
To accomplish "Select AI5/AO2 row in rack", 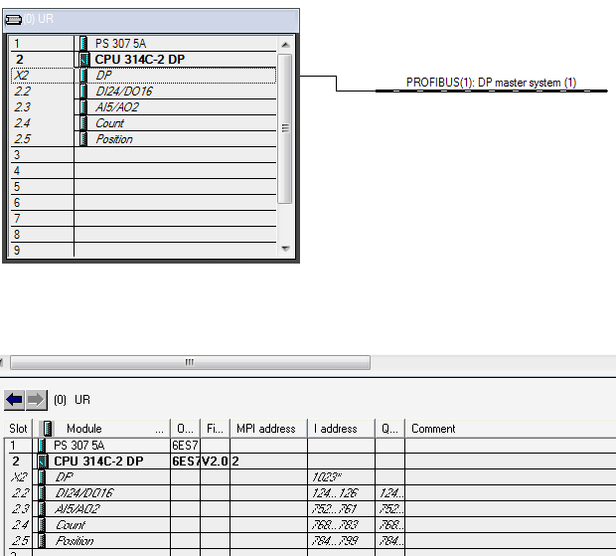I will (143, 107).
